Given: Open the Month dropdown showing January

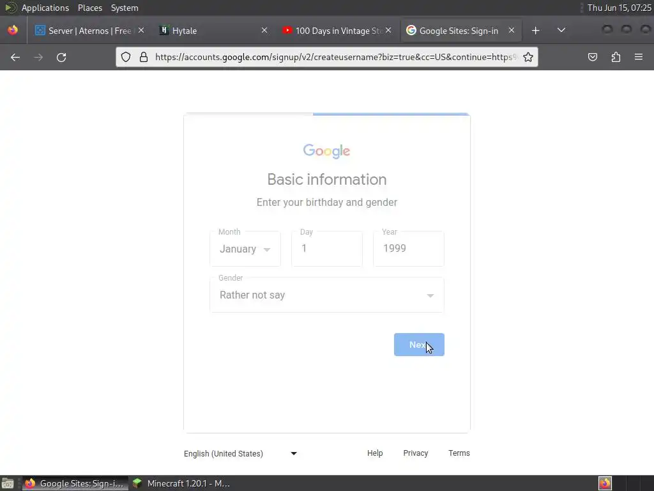Looking at the screenshot, I should (245, 249).
